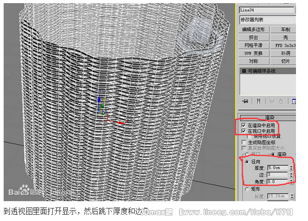Image resolution: width=308 pixels, height=221 pixels.
Task: Select the 径向 radio option
Action: click(247, 162)
